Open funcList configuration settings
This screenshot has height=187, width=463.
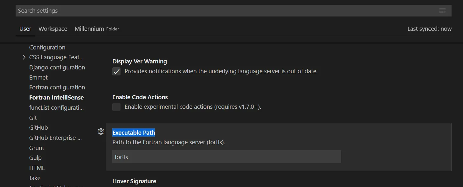coord(56,108)
